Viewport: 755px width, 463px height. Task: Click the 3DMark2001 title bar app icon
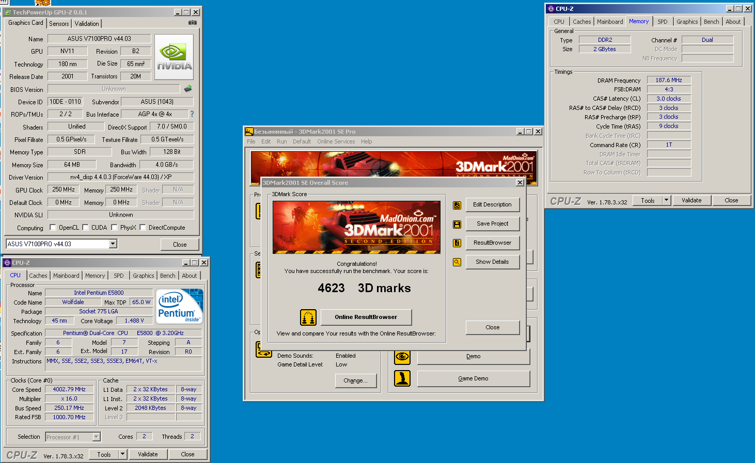click(x=249, y=132)
